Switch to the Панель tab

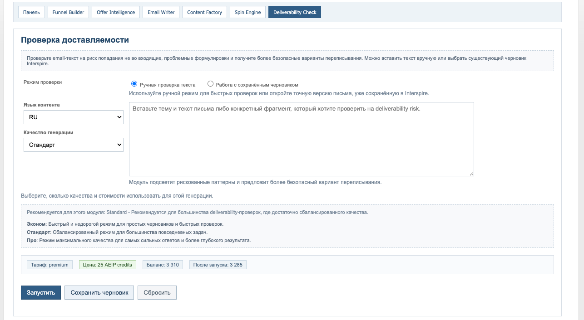pyautogui.click(x=31, y=12)
